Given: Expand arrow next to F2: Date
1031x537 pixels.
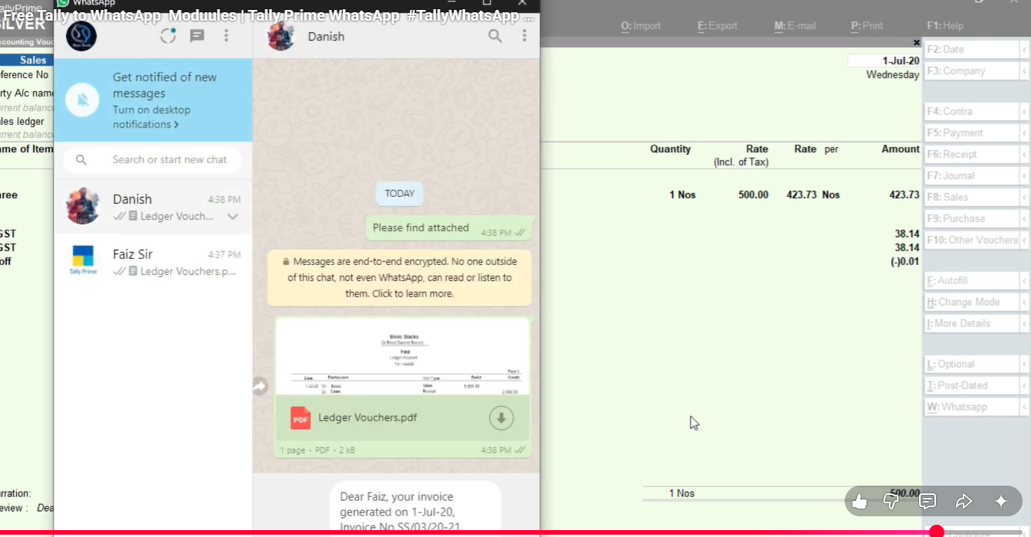Looking at the screenshot, I should [1024, 50].
